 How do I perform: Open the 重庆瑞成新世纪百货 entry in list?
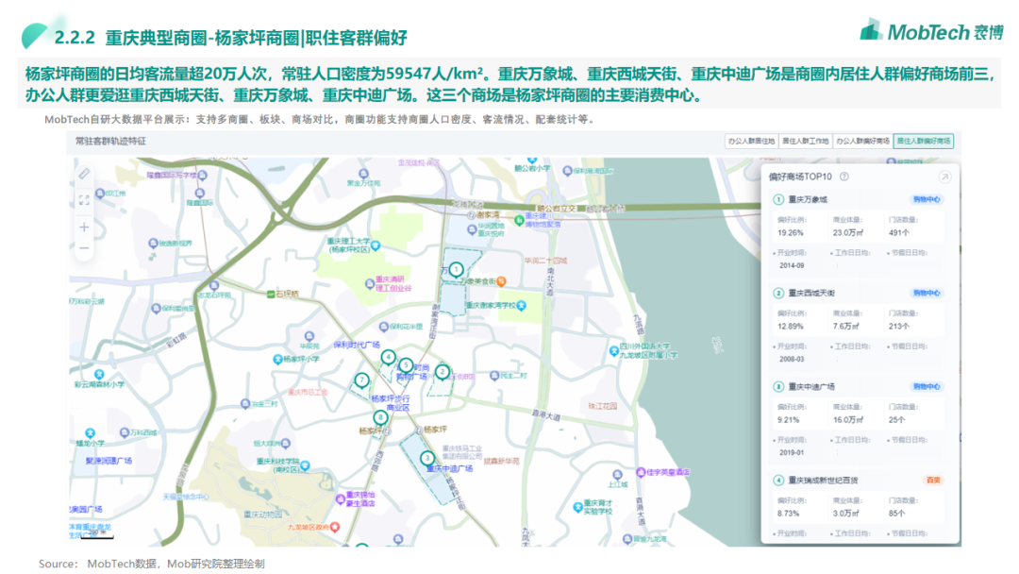tap(824, 481)
